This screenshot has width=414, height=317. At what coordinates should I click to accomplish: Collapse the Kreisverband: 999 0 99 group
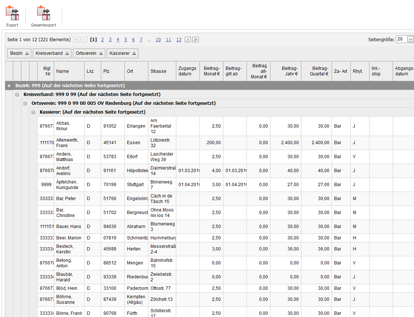point(17,95)
